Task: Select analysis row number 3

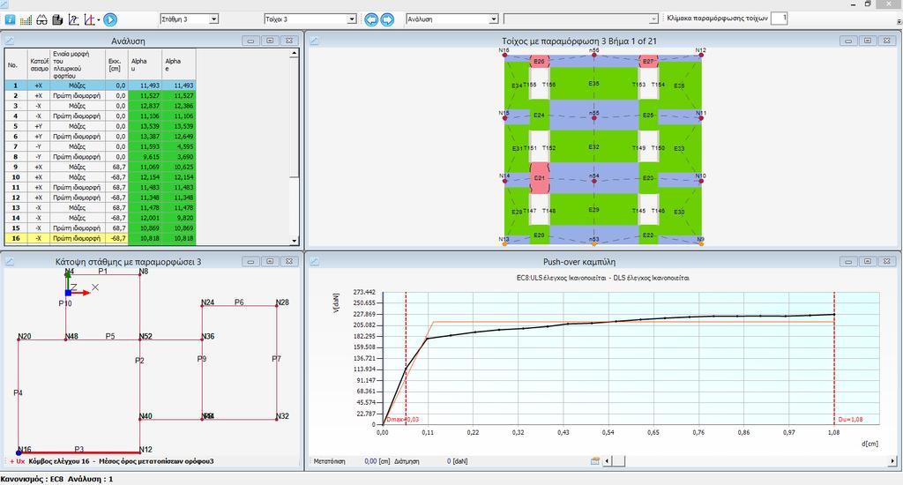Action: (x=101, y=106)
